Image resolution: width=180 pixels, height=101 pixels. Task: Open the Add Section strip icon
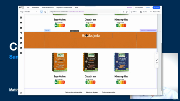pos(21,22)
